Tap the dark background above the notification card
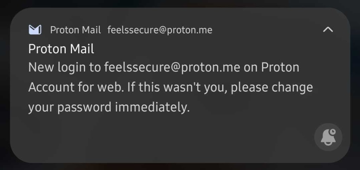 pyautogui.click(x=180, y=3)
